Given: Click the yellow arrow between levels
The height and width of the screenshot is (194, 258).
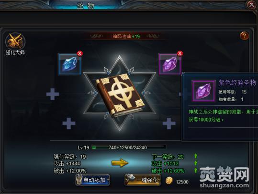Looking at the screenshot, I should tap(120, 163).
